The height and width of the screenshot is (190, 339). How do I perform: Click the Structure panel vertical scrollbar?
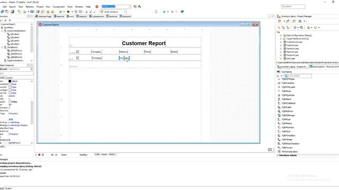coord(32,39)
